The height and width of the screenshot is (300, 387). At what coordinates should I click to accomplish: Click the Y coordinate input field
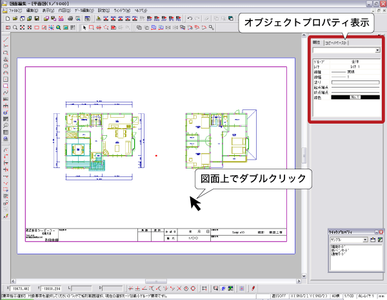pyautogui.click(x=51, y=288)
